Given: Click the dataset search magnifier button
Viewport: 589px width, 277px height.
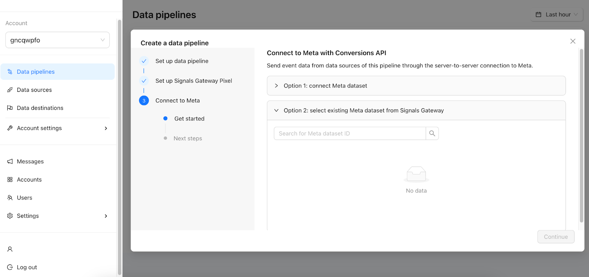Looking at the screenshot, I should coord(432,133).
